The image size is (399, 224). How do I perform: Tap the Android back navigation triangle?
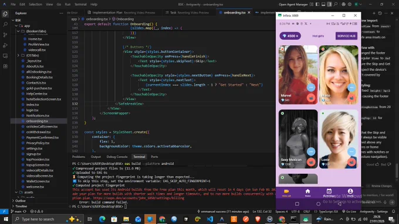[x=340, y=204]
